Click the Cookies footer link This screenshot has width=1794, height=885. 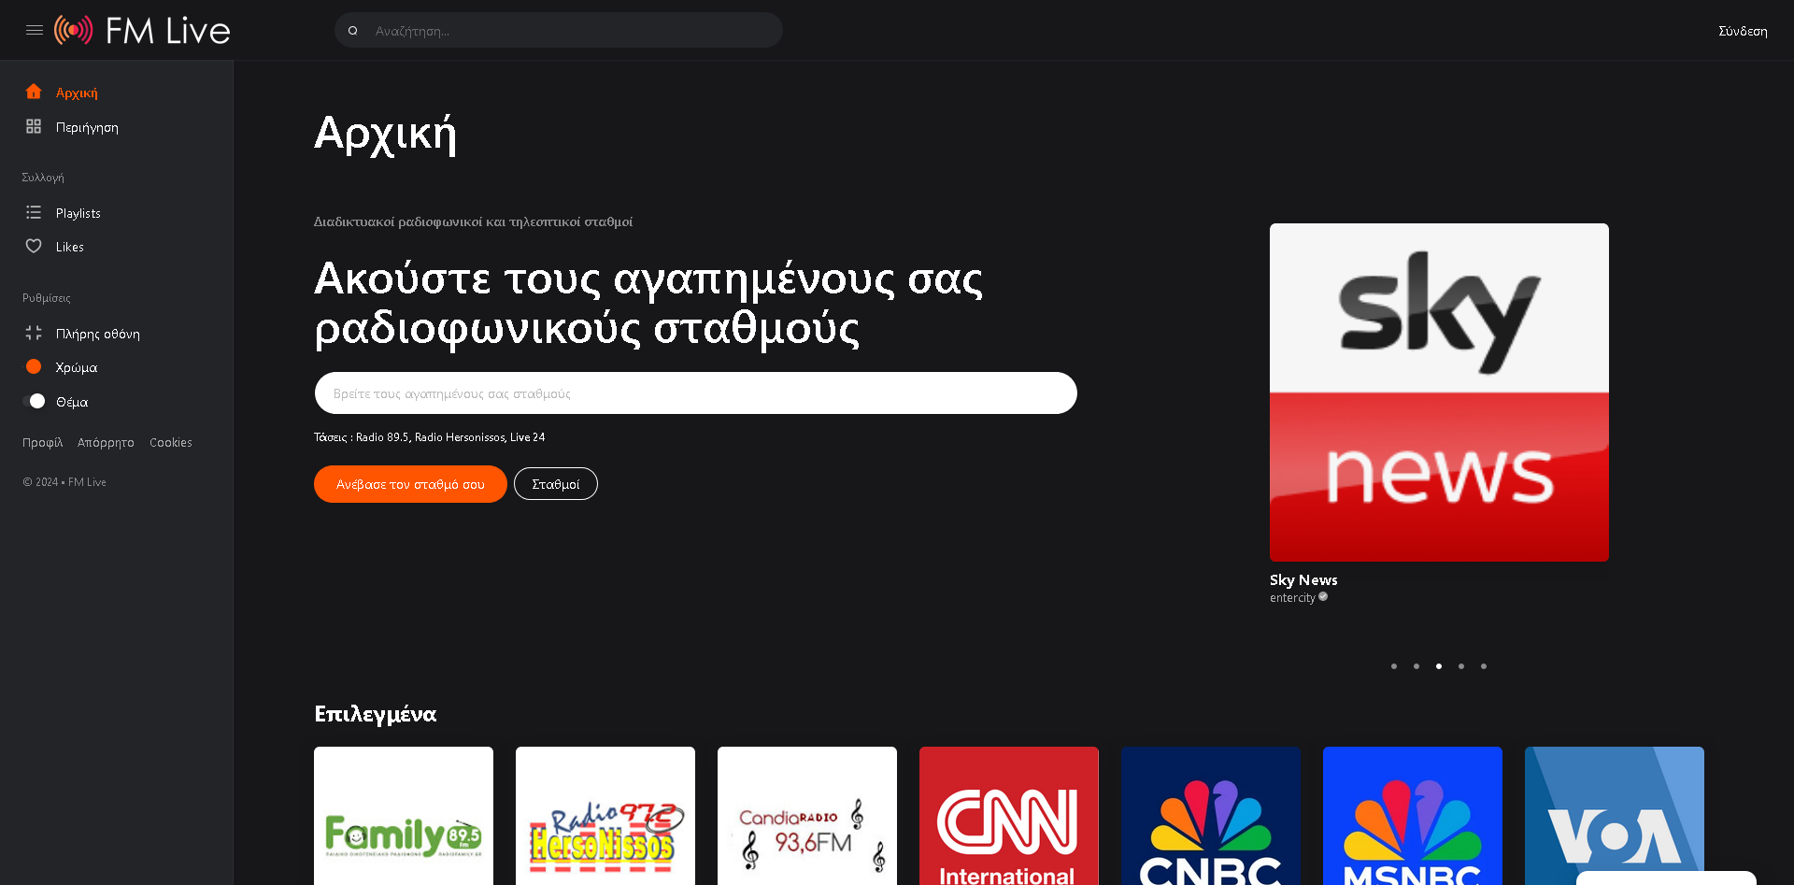coord(171,442)
